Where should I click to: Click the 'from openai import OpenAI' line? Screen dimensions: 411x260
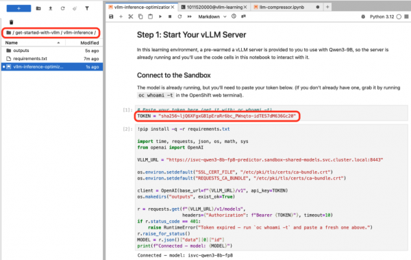coord(170,147)
